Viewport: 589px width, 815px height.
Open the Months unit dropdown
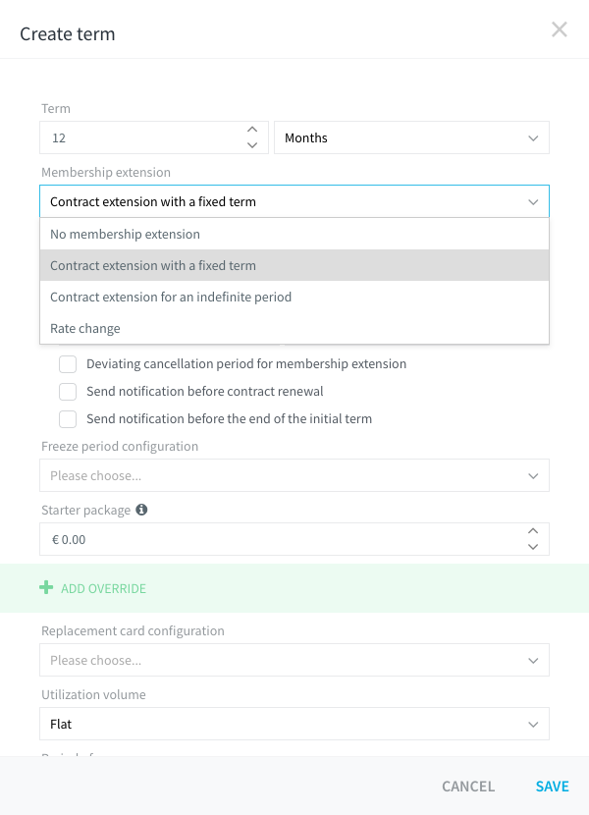tap(411, 137)
